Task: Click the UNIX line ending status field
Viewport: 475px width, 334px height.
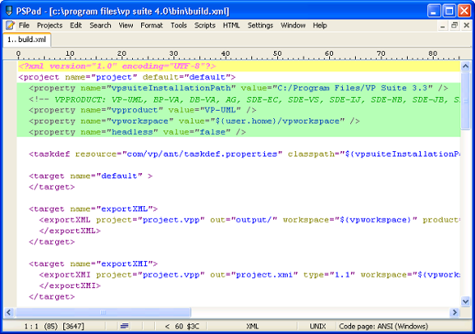Action: (x=317, y=327)
